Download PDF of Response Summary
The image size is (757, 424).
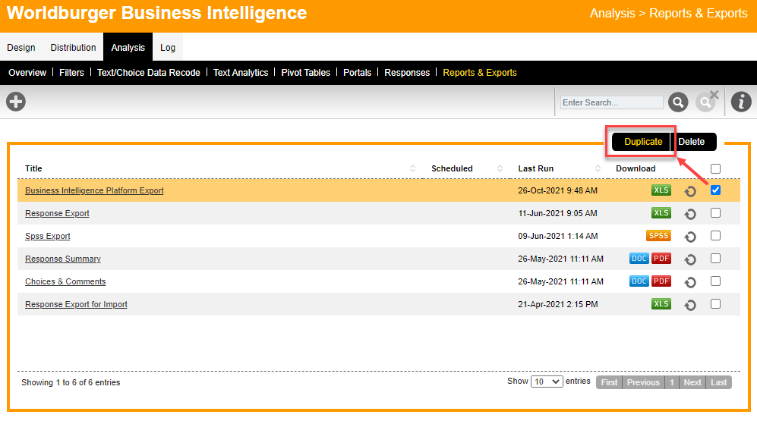[661, 259]
